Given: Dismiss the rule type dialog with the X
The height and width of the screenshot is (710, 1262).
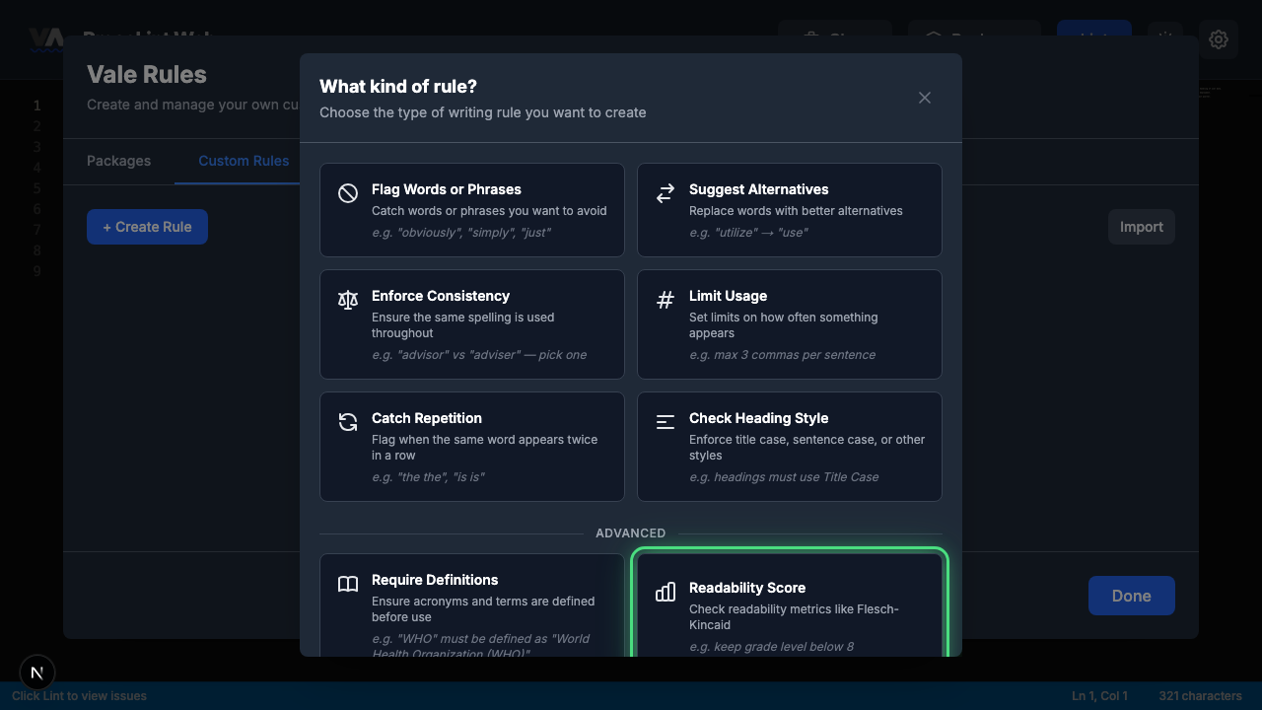Looking at the screenshot, I should [925, 98].
